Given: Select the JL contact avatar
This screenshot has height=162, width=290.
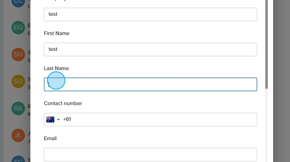Looking at the screenshot, I should tap(18, 135).
